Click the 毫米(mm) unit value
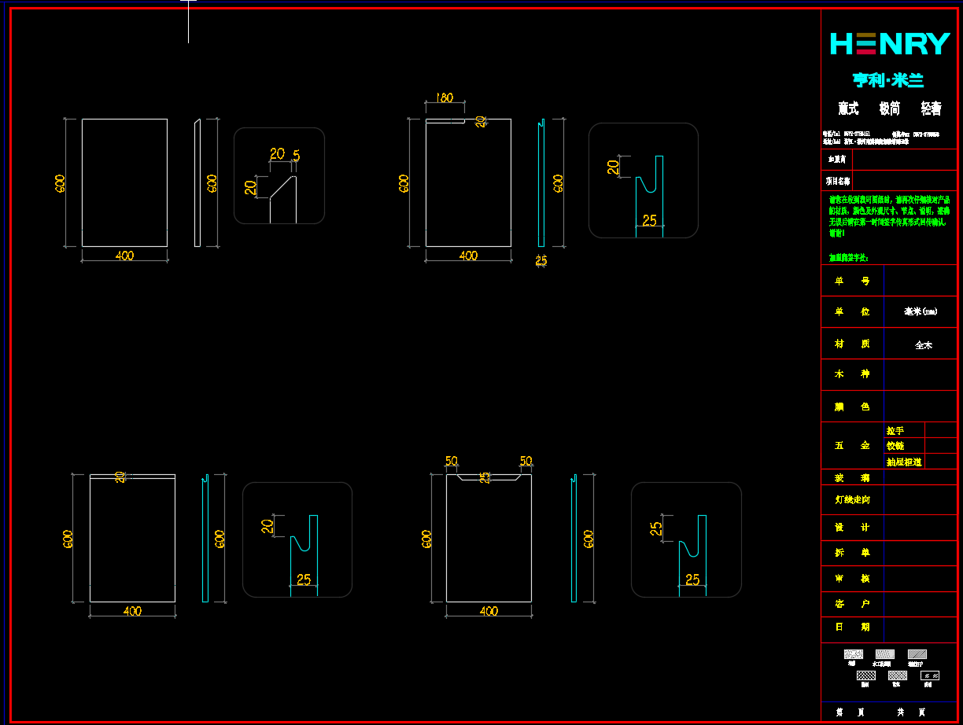The width and height of the screenshot is (963, 725). [x=920, y=312]
